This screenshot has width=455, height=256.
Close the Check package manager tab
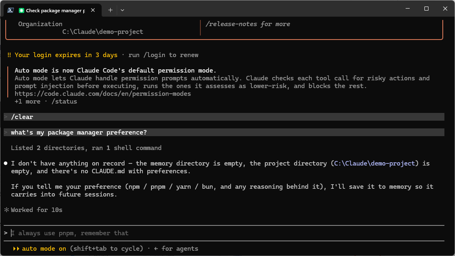pos(93,10)
